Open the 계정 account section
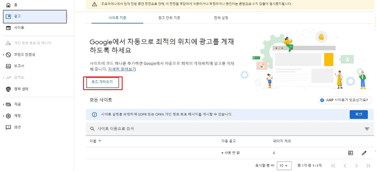Image resolution: width=377 pixels, height=172 pixels. point(17,116)
